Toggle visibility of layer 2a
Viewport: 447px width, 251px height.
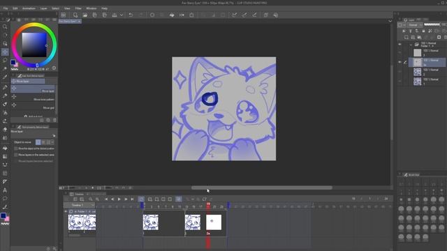click(x=400, y=62)
